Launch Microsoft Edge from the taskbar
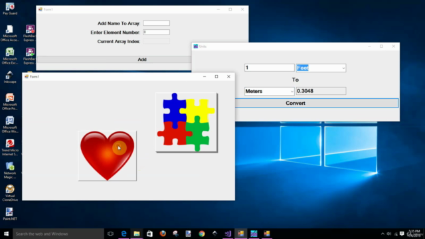 (x=124, y=234)
